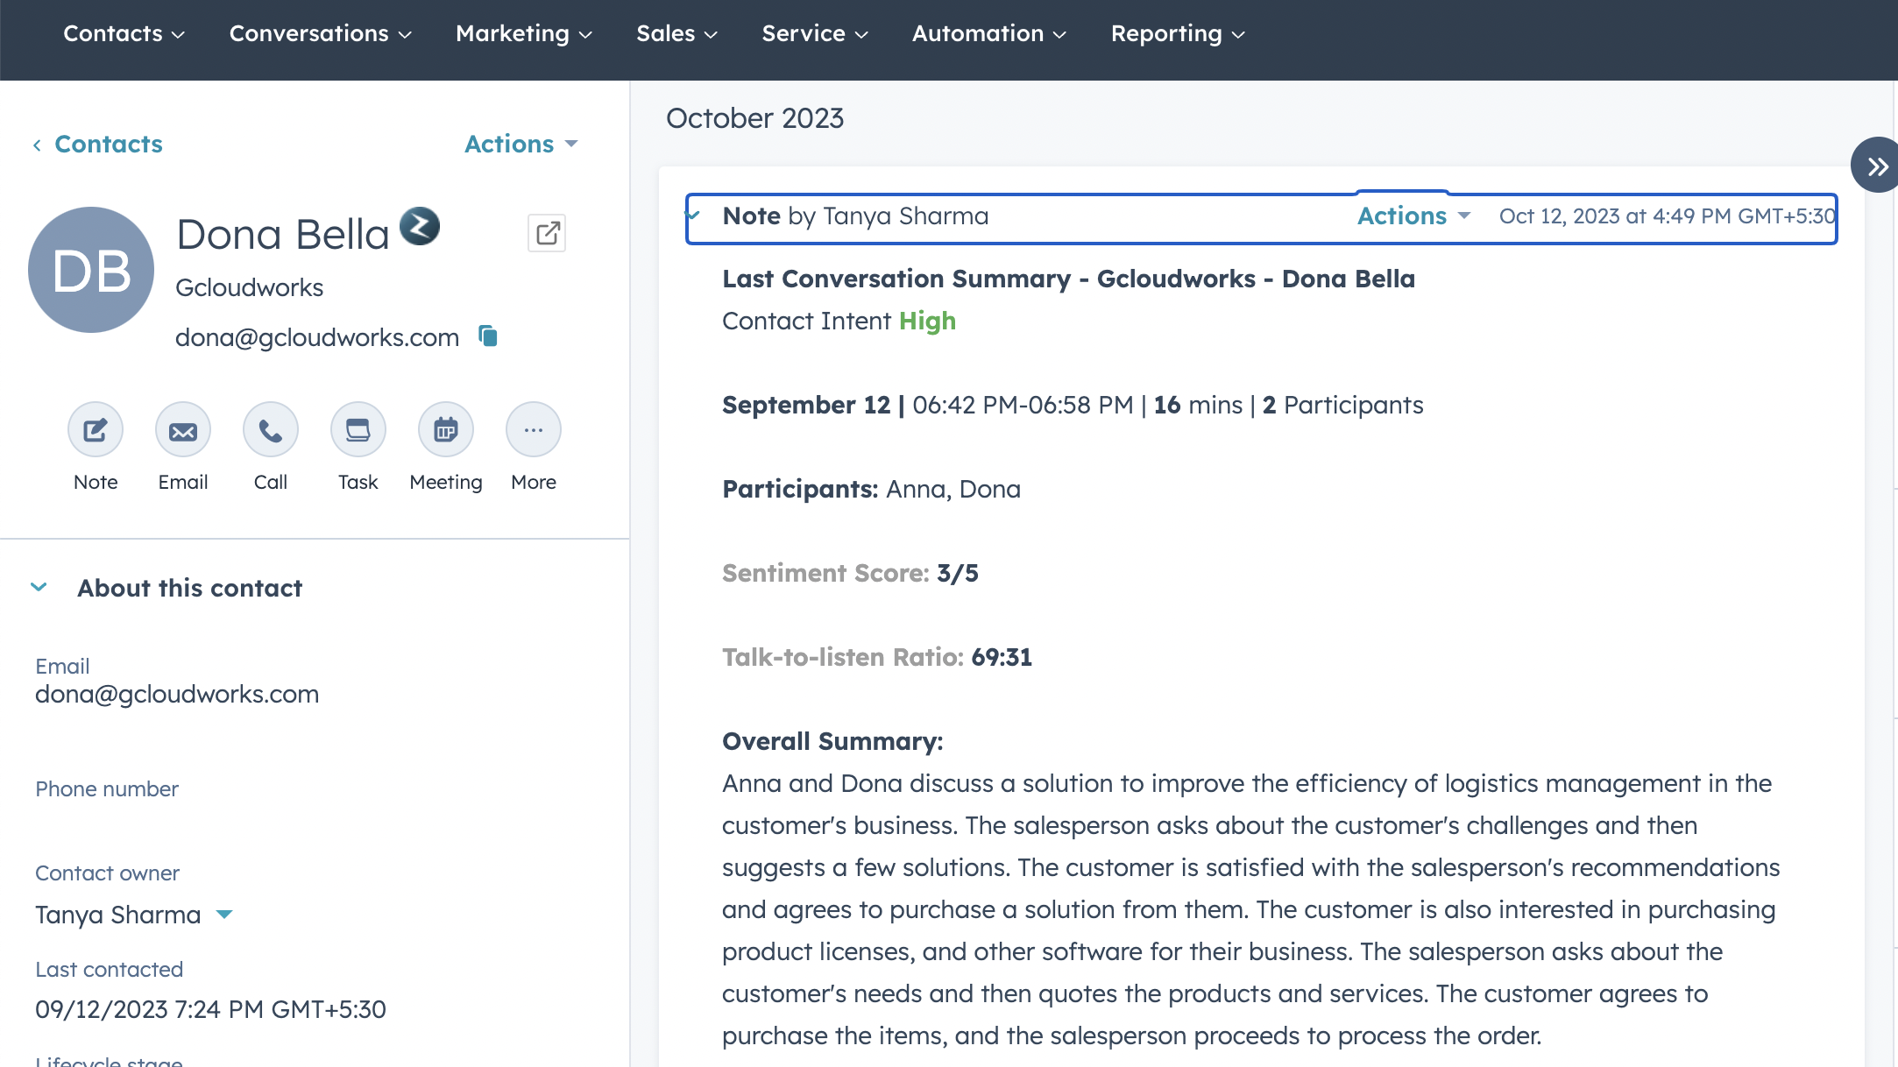This screenshot has width=1898, height=1067.
Task: Collapse the note by Tanya Sharma
Action: tap(694, 214)
